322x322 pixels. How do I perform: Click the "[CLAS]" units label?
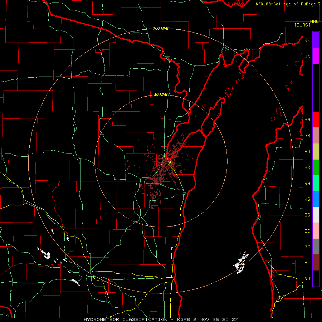[x=302, y=25]
